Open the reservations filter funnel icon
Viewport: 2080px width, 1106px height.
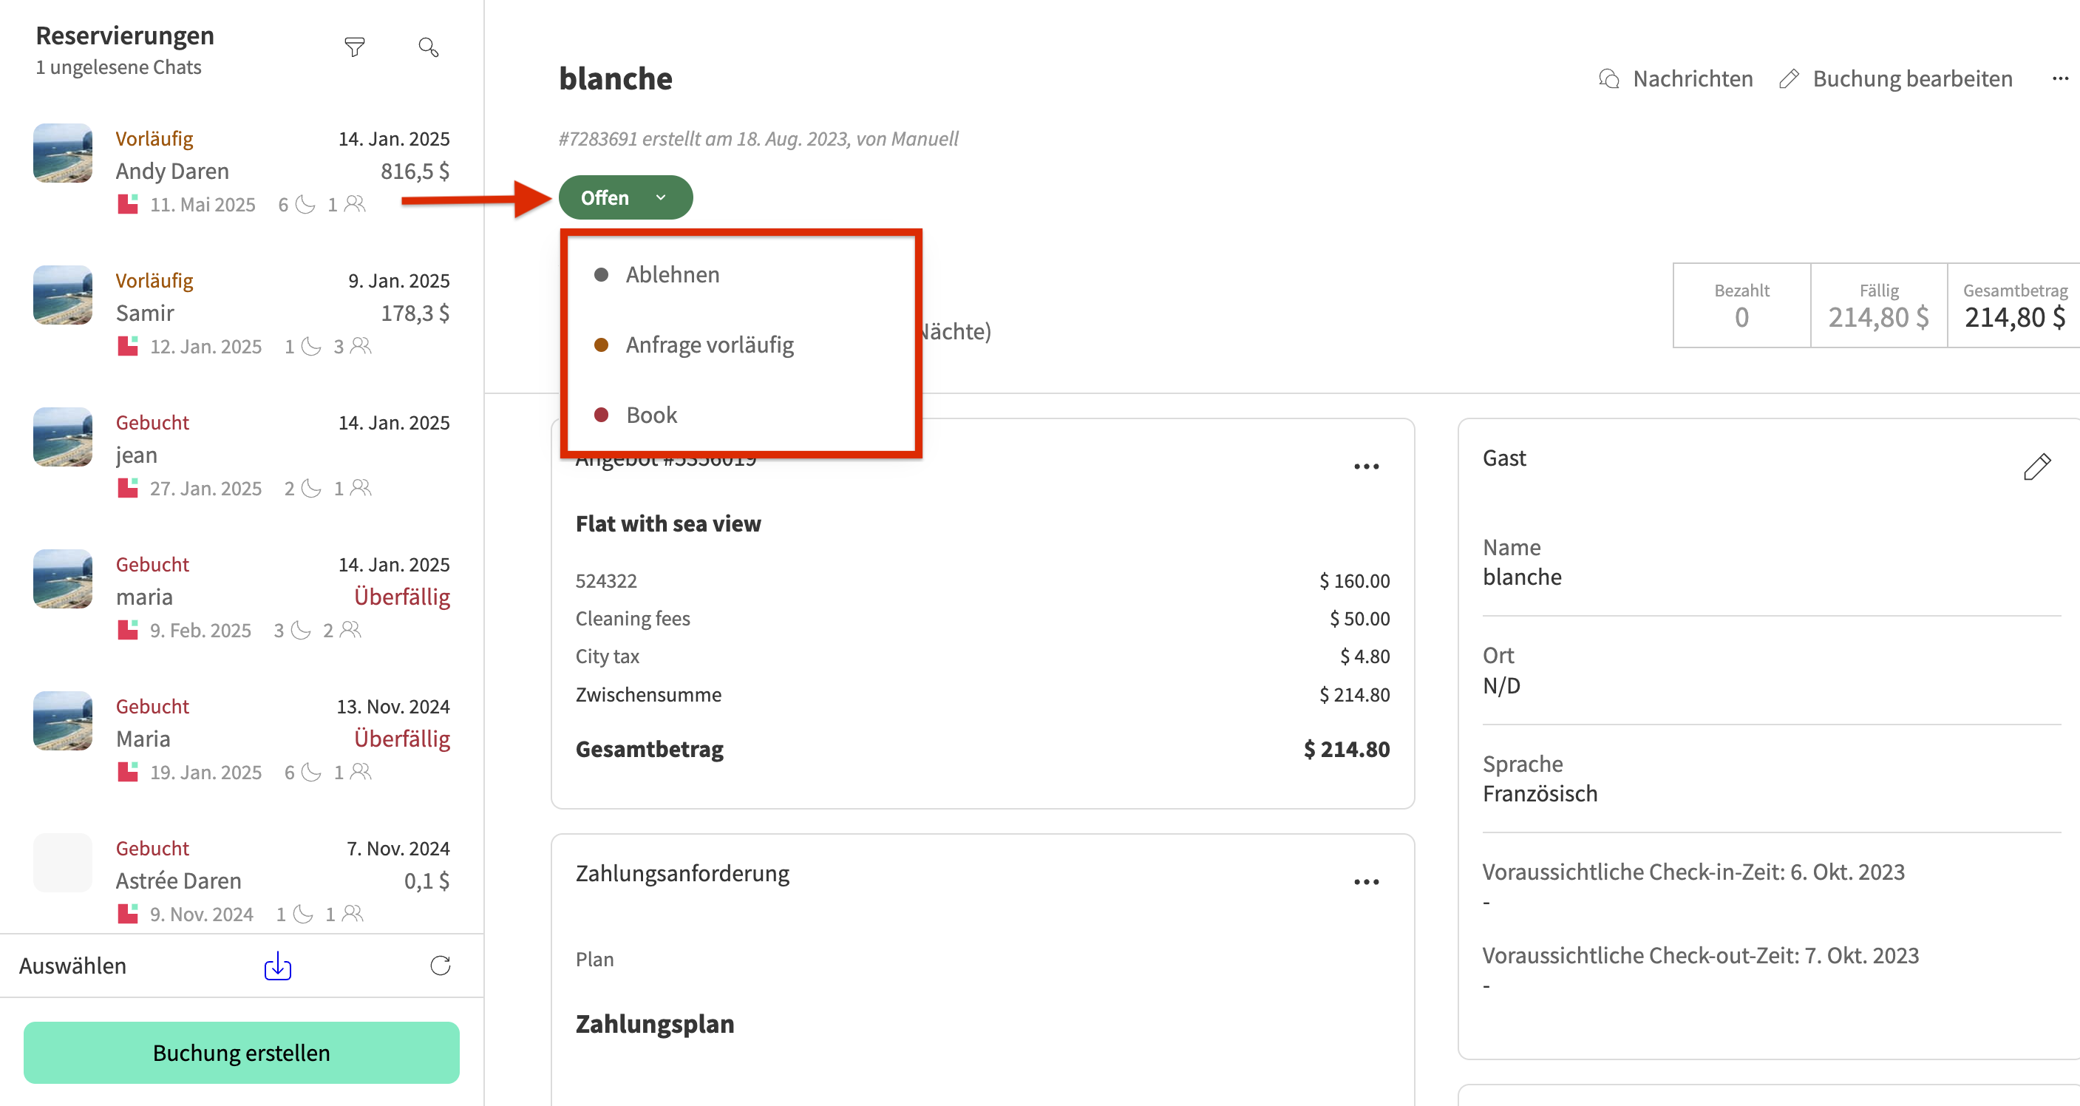click(x=355, y=47)
